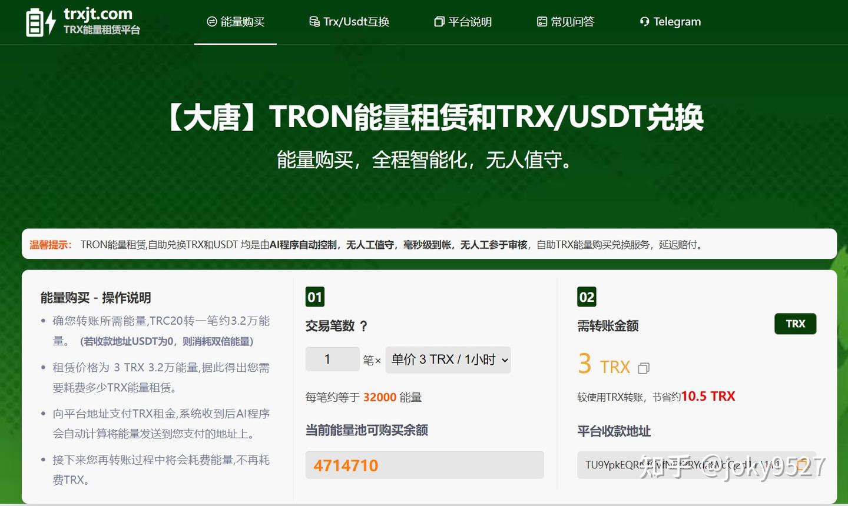Click the 交易笔数 number input field
Viewport: 848px width, 506px height.
[332, 359]
